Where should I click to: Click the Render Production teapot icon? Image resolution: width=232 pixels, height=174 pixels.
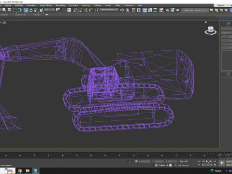178,10
